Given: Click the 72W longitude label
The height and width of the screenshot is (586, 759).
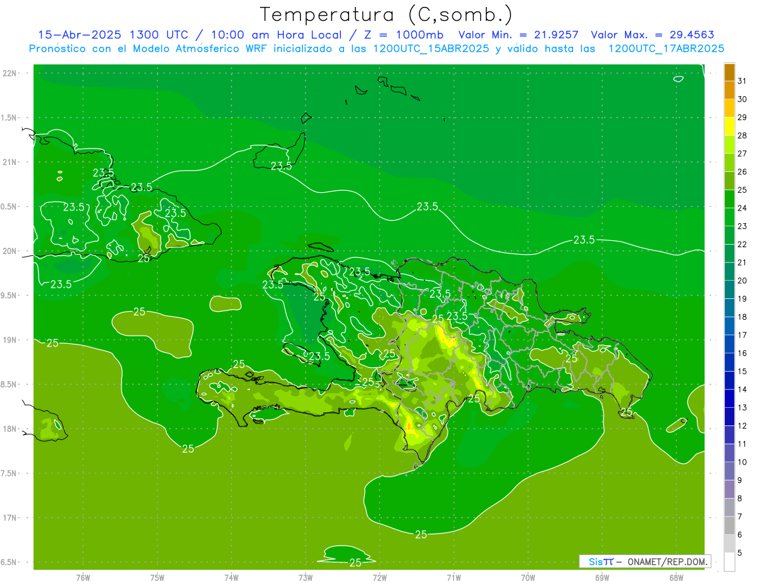Looking at the screenshot, I should pos(380,577).
